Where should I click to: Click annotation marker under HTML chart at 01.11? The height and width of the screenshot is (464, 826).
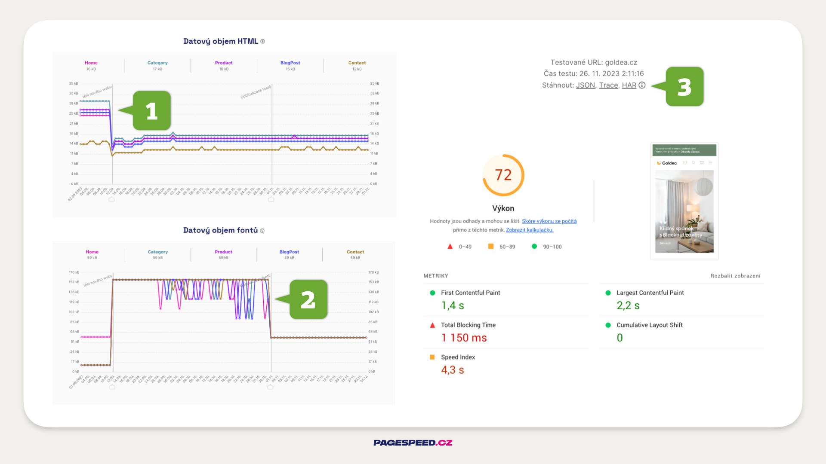(271, 199)
